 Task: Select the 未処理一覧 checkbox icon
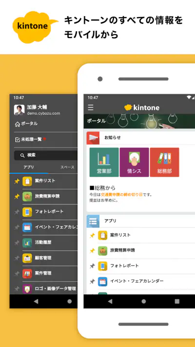(x=17, y=140)
